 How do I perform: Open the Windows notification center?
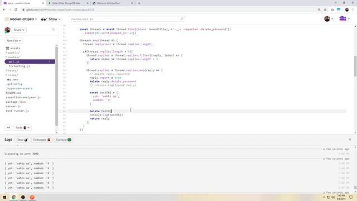[351, 197]
